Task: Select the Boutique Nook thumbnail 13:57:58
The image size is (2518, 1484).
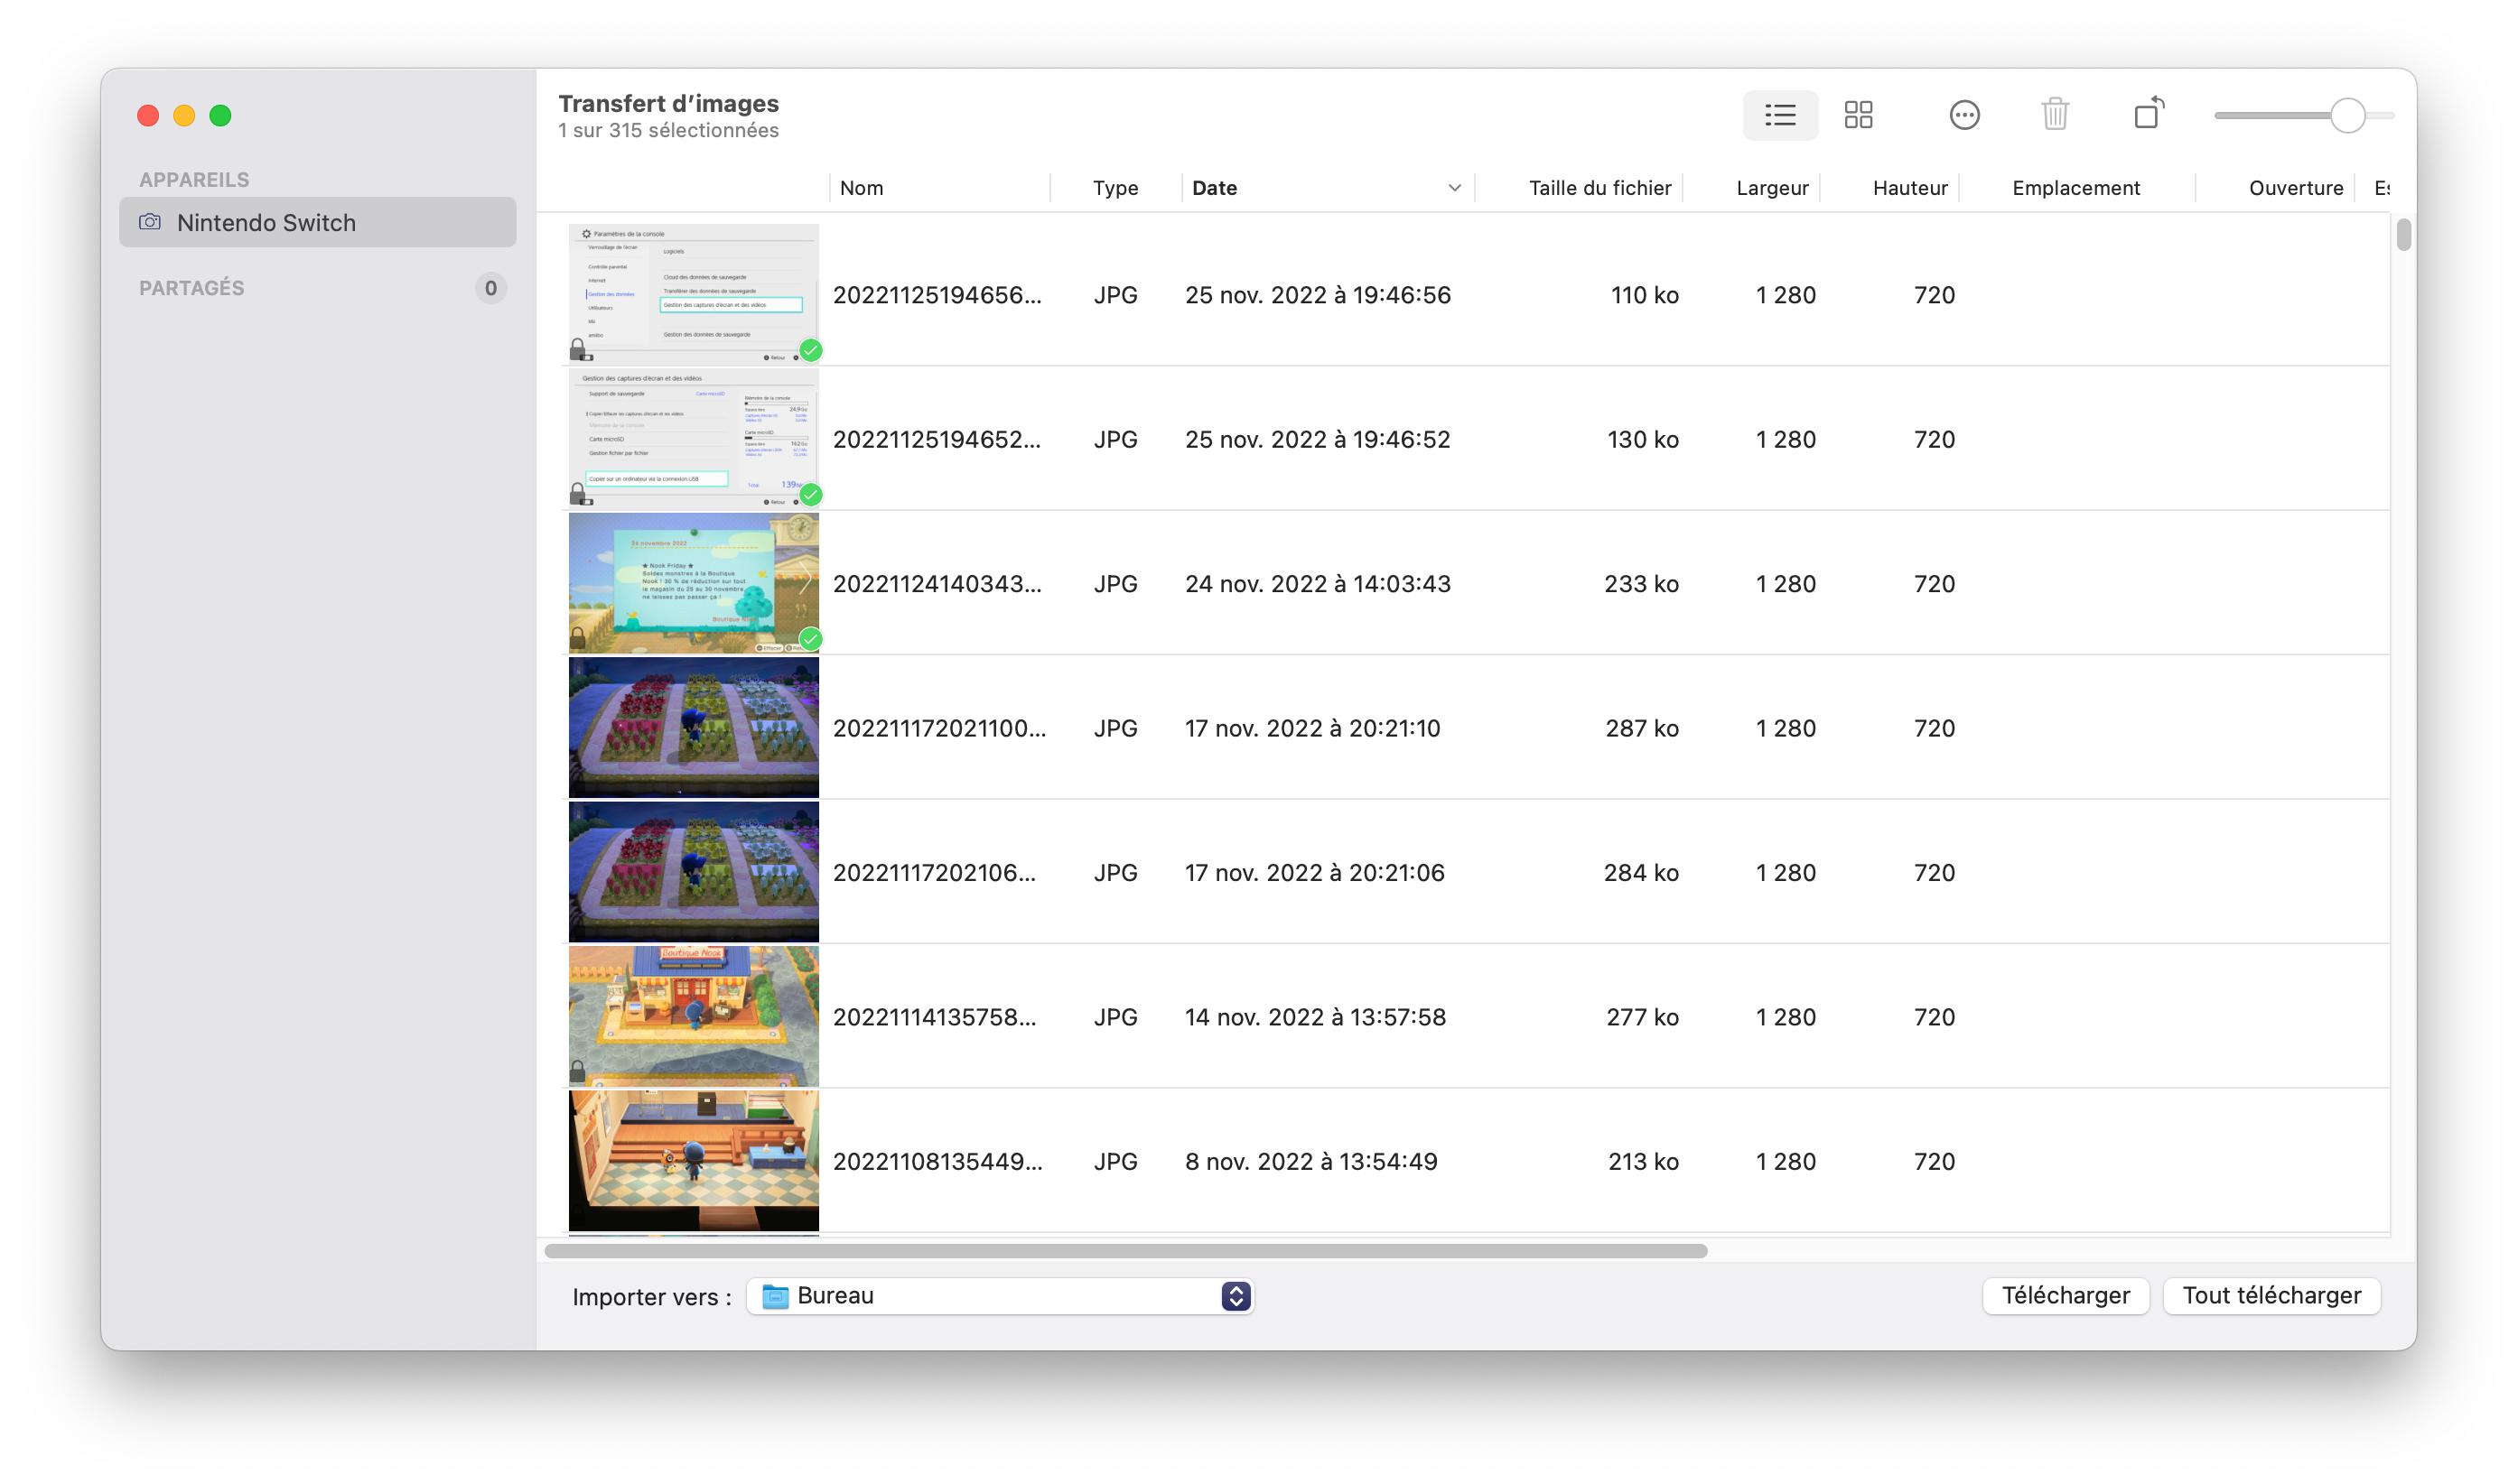Action: pyautogui.click(x=694, y=1016)
